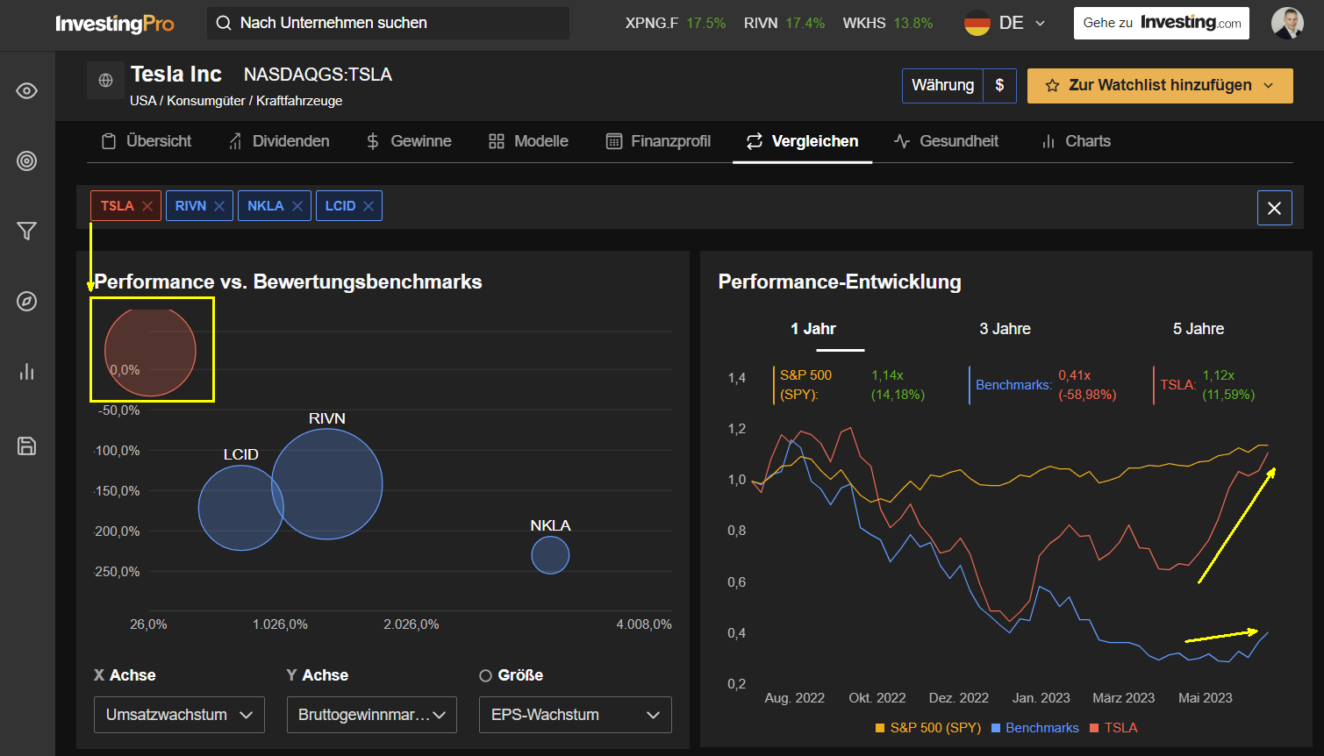Open the screener filter funnel icon
The image size is (1324, 756).
pos(27,231)
